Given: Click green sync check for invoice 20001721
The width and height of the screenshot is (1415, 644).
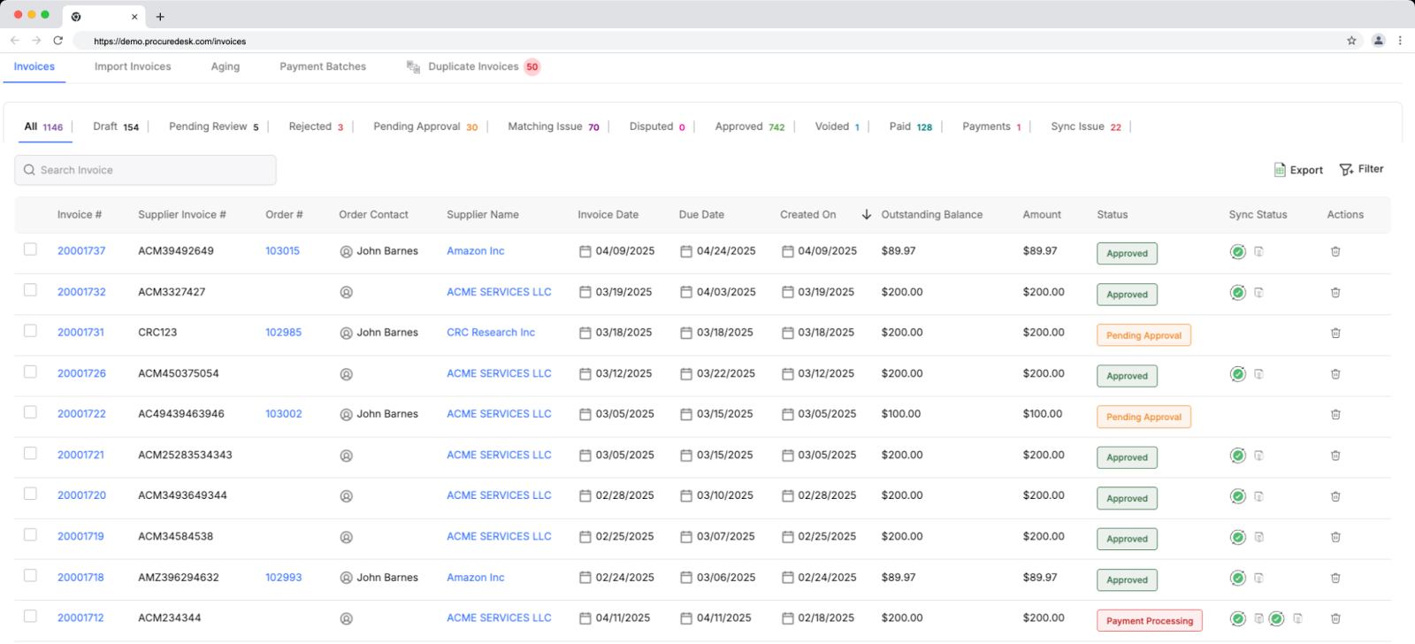Looking at the screenshot, I should tap(1238, 456).
